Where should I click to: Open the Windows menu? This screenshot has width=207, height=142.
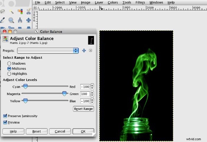[x=156, y=2]
